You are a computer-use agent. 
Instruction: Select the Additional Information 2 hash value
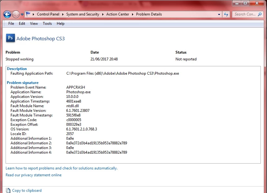point(96,143)
